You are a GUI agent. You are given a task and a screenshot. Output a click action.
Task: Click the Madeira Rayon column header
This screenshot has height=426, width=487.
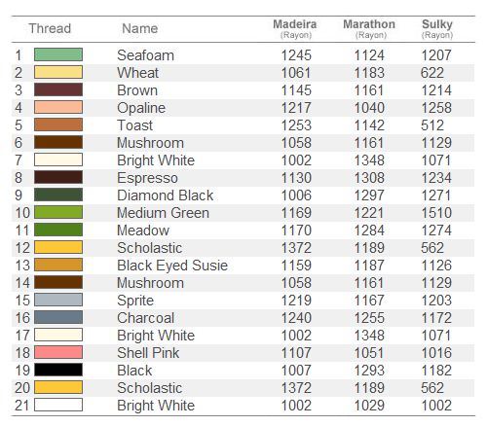295,28
